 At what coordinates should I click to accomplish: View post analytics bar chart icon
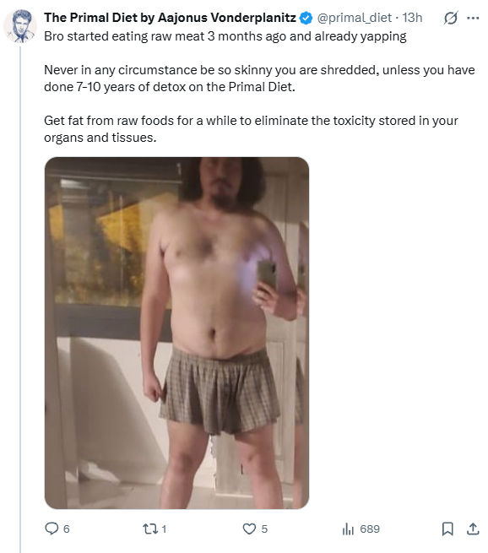pyautogui.click(x=348, y=529)
